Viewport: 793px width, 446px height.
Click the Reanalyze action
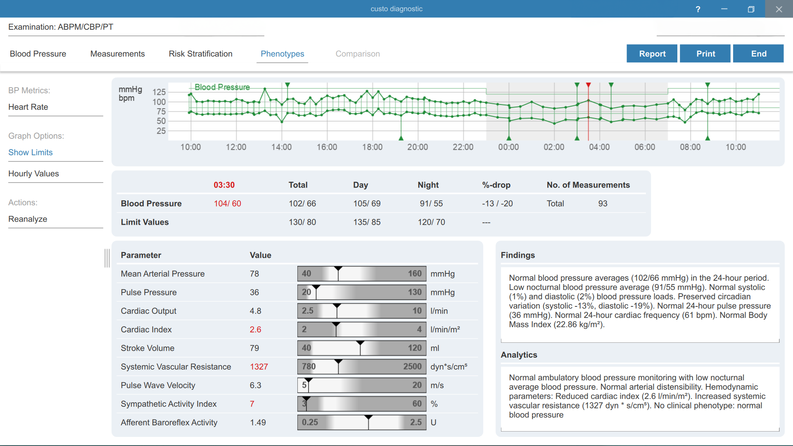click(28, 219)
